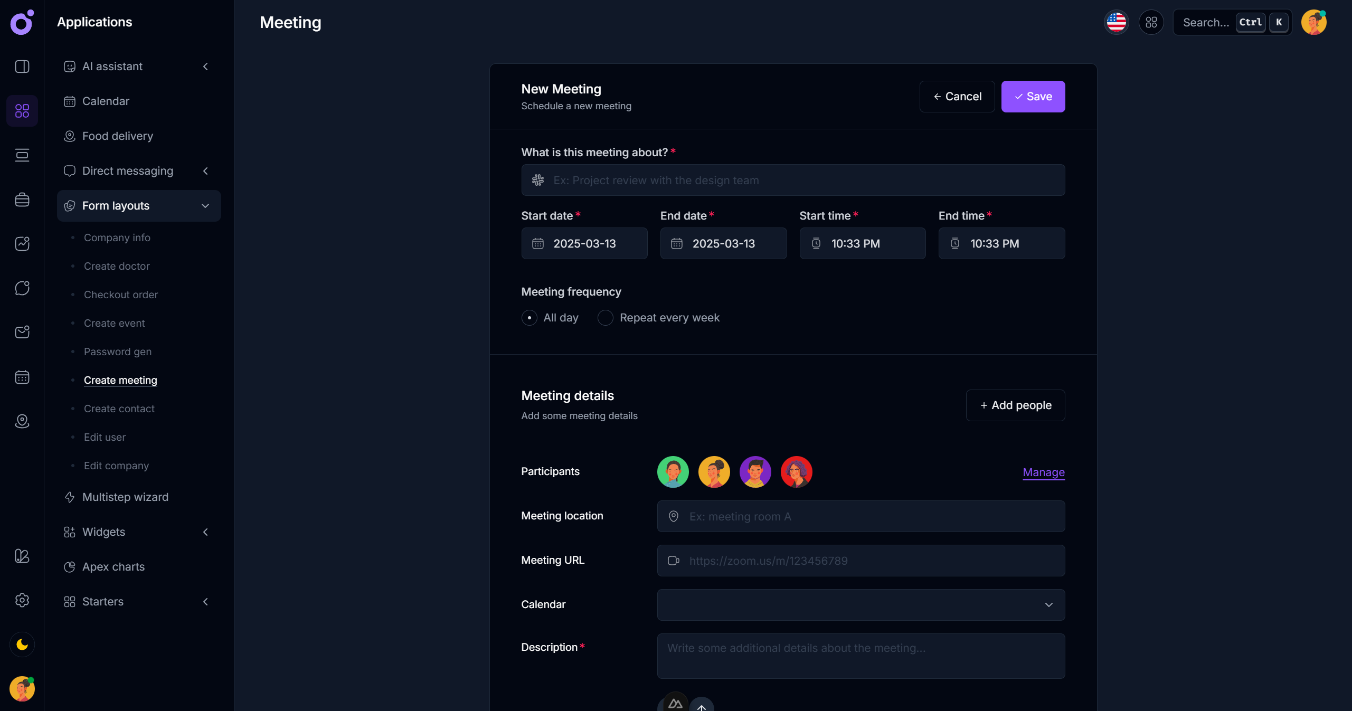Select Repeat every week radio option
Viewport: 1352px width, 711px height.
[605, 318]
